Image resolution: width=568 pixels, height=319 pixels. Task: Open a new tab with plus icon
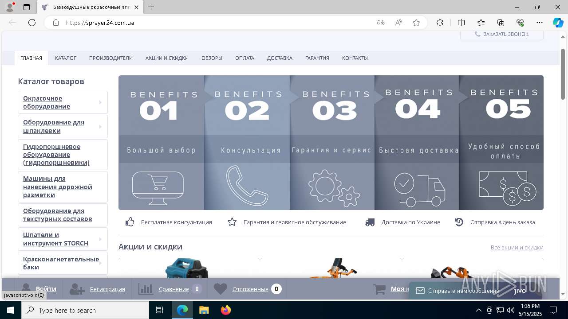tap(151, 7)
